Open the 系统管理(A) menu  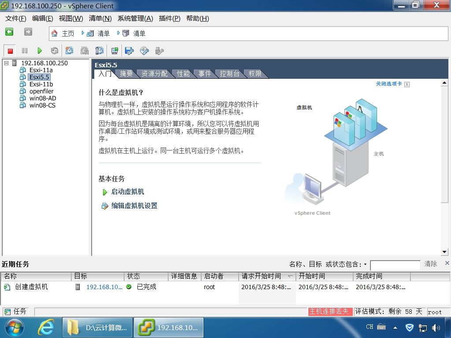click(x=135, y=18)
